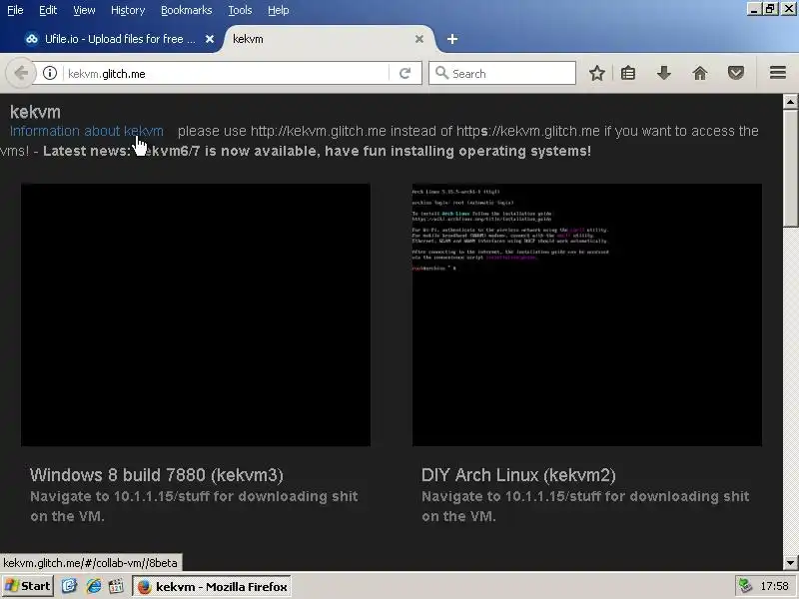Viewport: 799px width, 599px height.
Task: Open a new tab with plus button
Action: click(452, 39)
